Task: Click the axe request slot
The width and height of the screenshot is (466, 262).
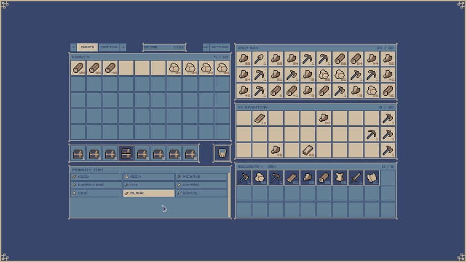Action: tap(243, 178)
